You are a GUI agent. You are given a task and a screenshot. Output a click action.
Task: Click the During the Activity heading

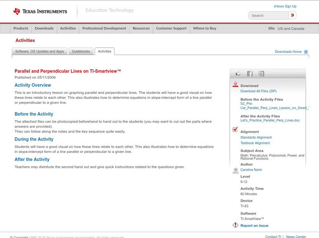click(34, 139)
